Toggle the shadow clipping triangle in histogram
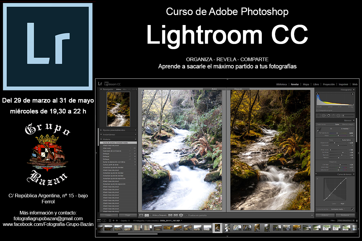Viewport: 362px width, 241px height. [318, 94]
